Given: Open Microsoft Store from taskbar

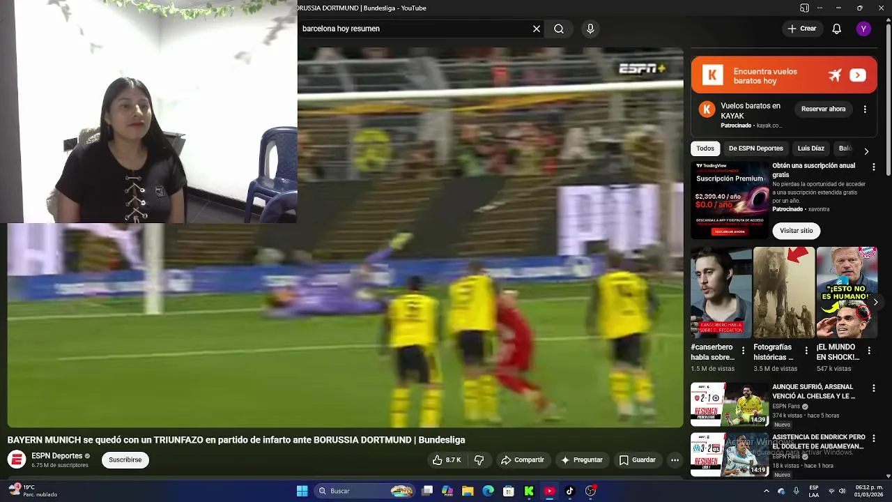Looking at the screenshot, I should (509, 491).
